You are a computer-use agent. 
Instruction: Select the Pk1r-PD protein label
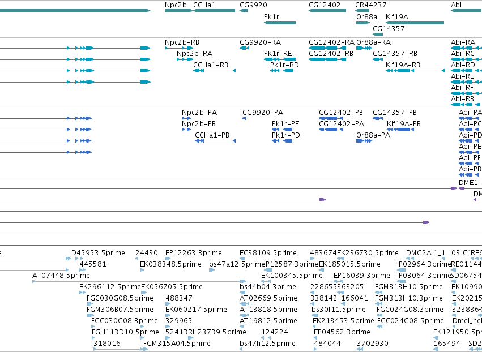tap(286, 135)
